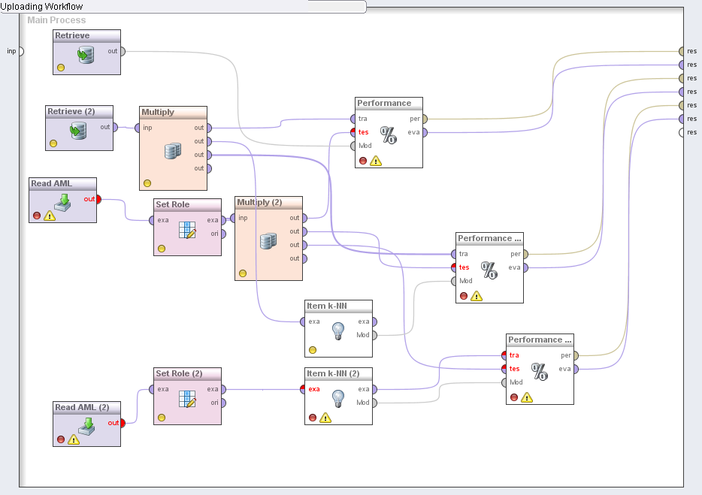
Task: Select the Read AML import icon
Action: tap(63, 202)
